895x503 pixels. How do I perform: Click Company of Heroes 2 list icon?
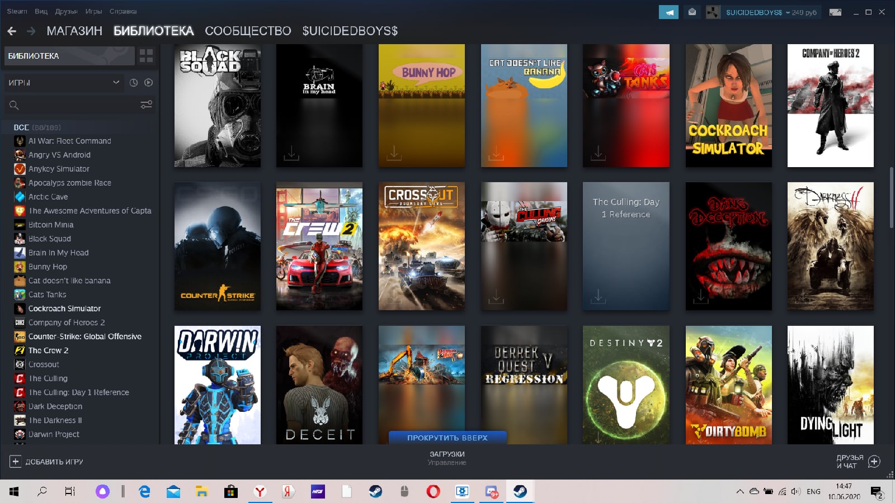pos(20,322)
